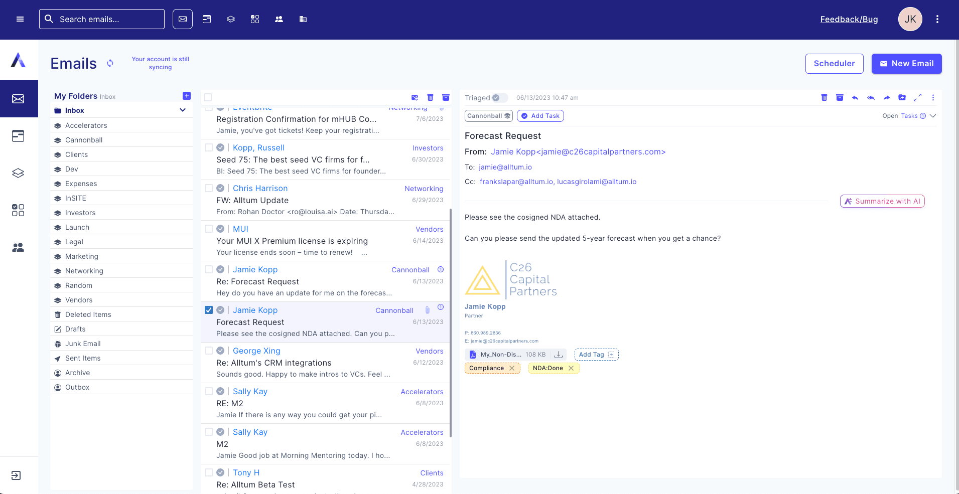
Task: Check the George Xing email checkbox
Action: click(209, 351)
